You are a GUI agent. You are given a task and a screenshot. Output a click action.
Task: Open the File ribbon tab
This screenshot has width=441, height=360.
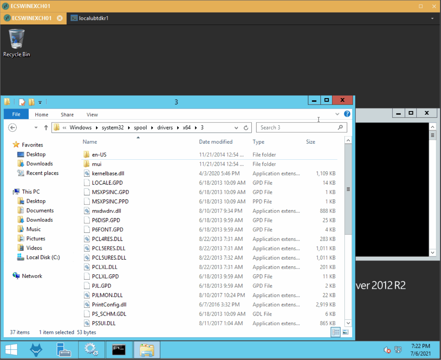coord(16,114)
